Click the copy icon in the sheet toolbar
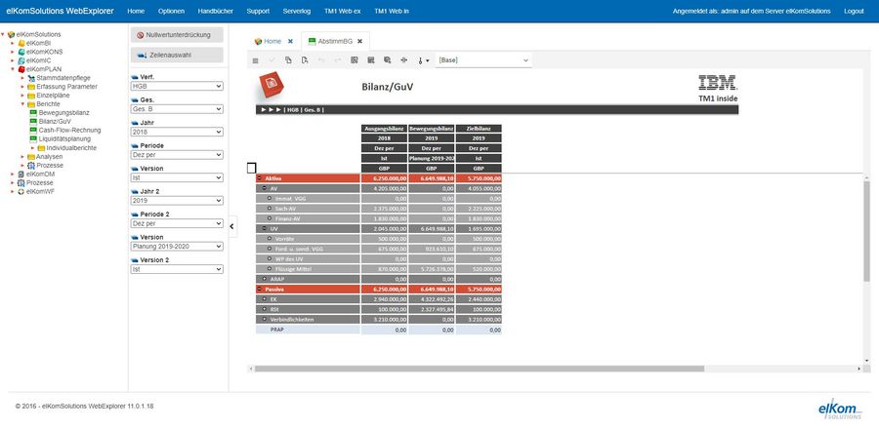Viewport: 879px width, 428px height. (x=288, y=60)
